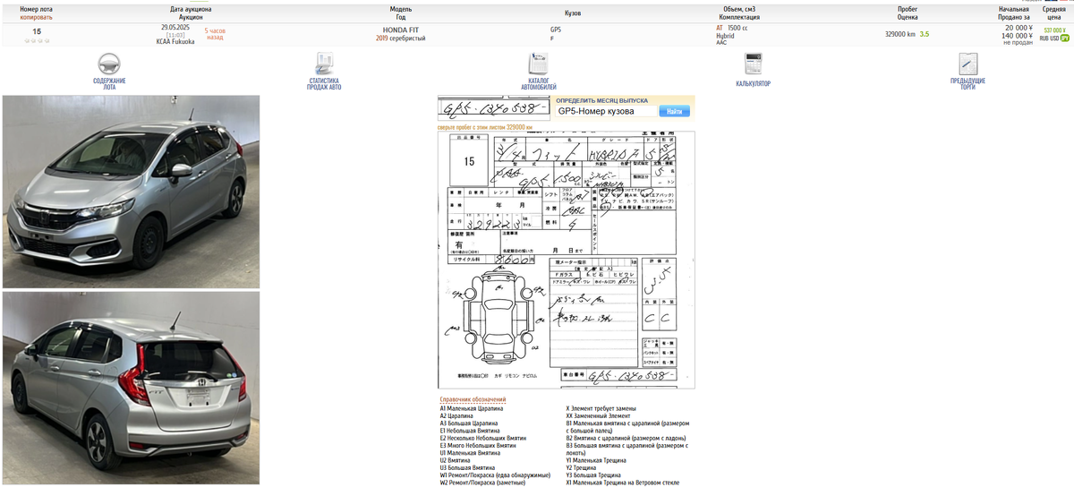Click the '29.05.2025' auction date
This screenshot has width=1074, height=487.
click(177, 27)
